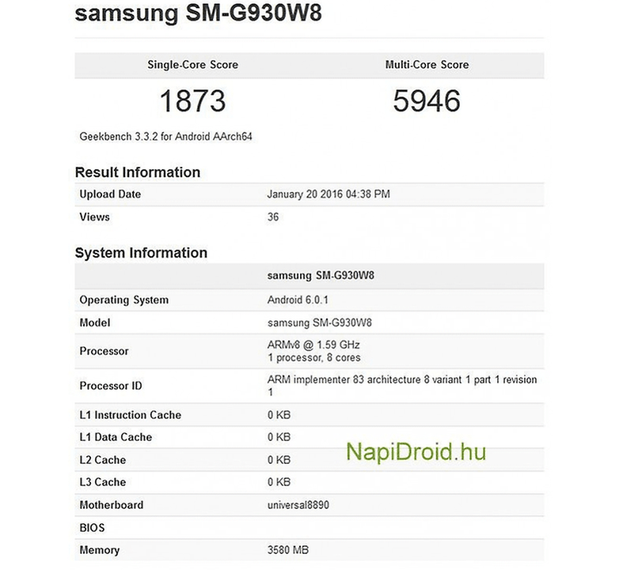619x573 pixels.
Task: Click the BIOS row label
Action: (92, 528)
